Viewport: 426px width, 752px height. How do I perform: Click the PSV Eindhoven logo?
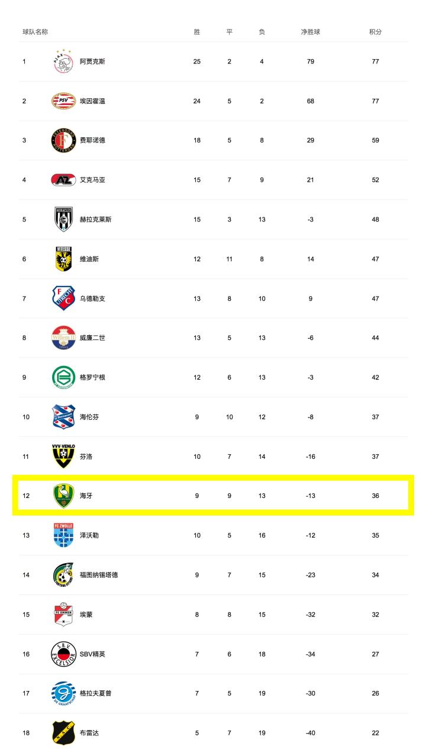(x=63, y=101)
